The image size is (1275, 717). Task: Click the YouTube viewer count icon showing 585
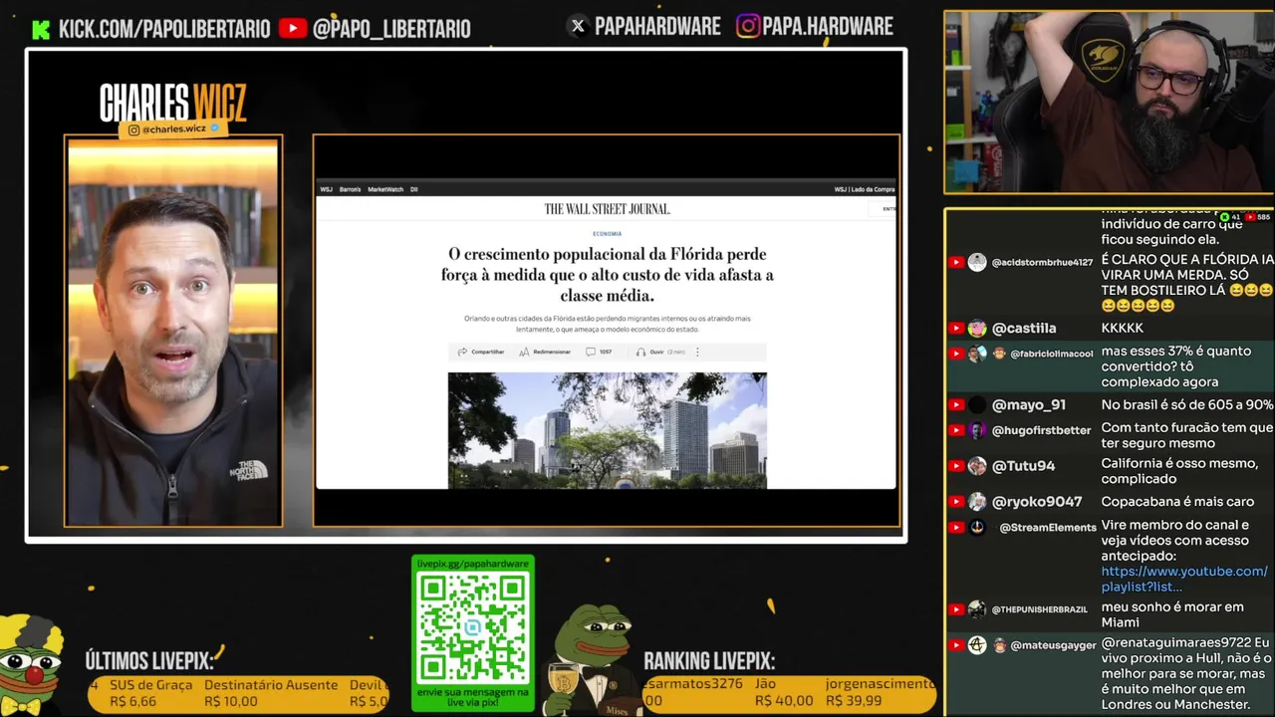1252,217
